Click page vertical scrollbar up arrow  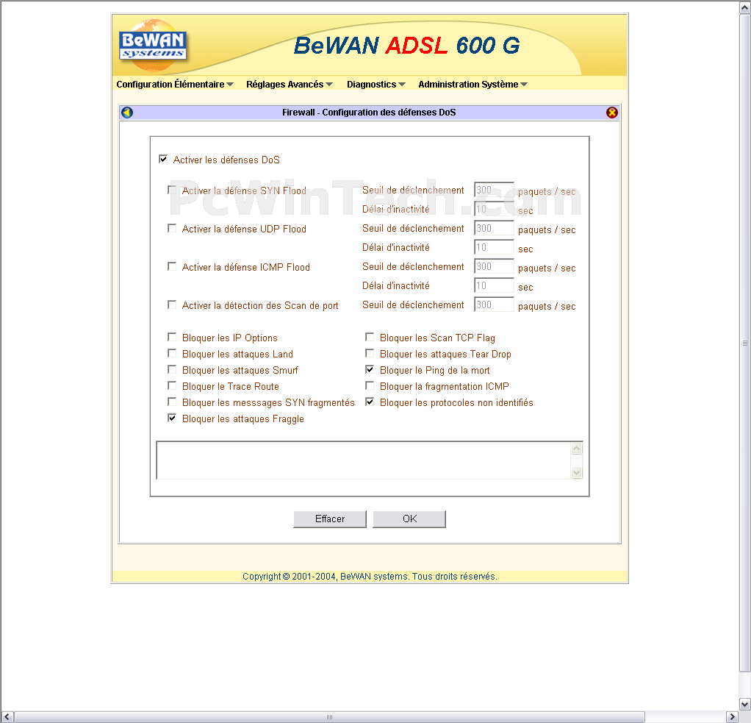click(x=745, y=7)
